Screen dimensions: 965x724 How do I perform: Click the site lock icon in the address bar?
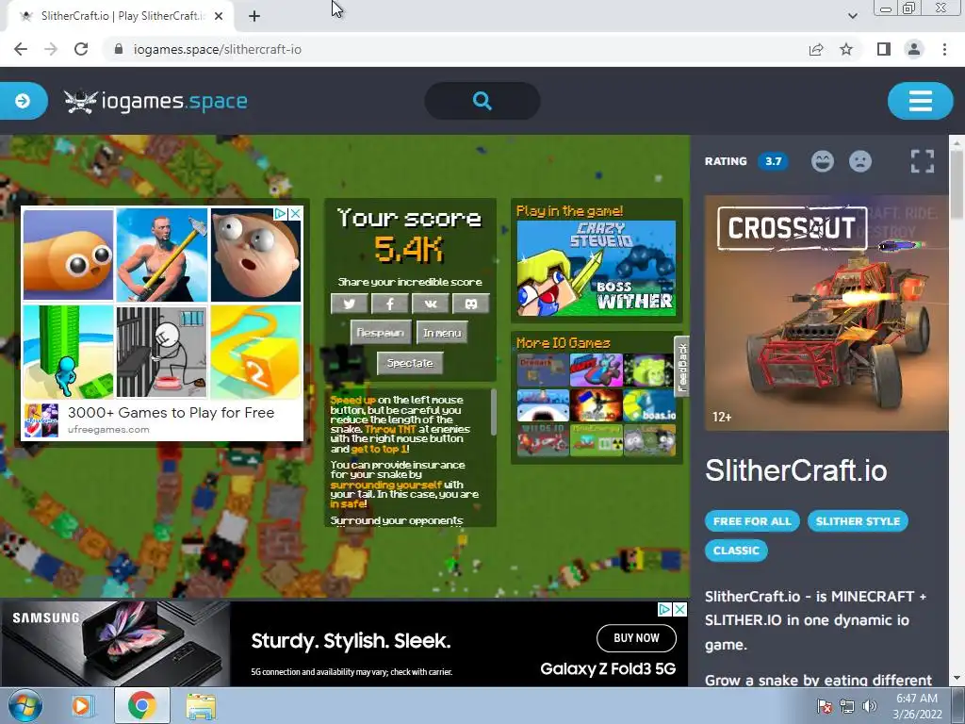[x=119, y=49]
